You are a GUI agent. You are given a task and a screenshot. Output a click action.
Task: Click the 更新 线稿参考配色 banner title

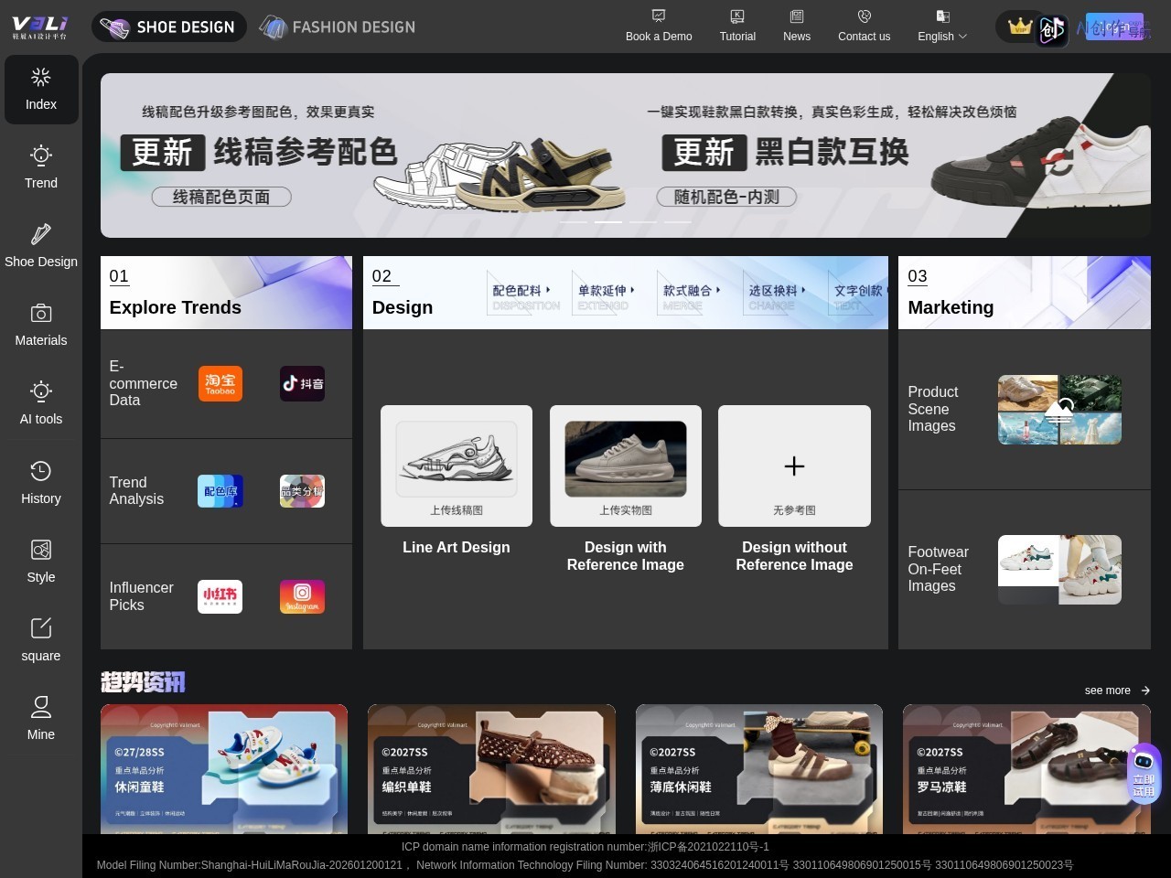[x=259, y=152]
